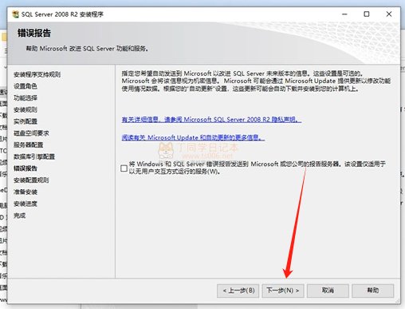The image size is (405, 309).
Task: Maximize the SQL Server setup window
Action: tap(367, 14)
